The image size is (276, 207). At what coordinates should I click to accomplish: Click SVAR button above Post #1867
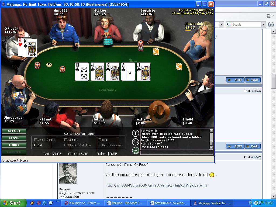coord(253,146)
